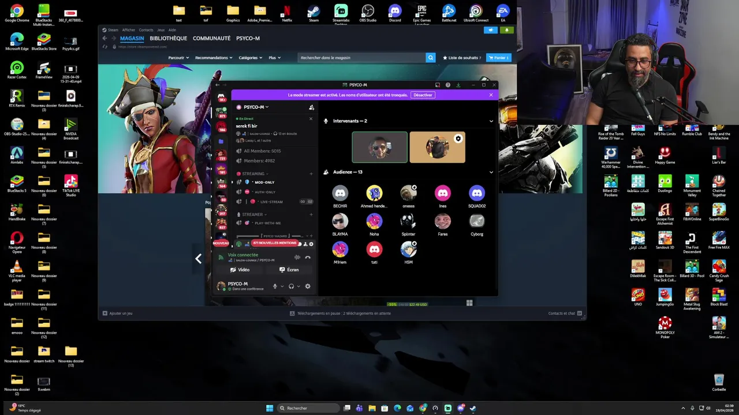Open Steam Aide menu
This screenshot has height=415, width=739.
172,30
